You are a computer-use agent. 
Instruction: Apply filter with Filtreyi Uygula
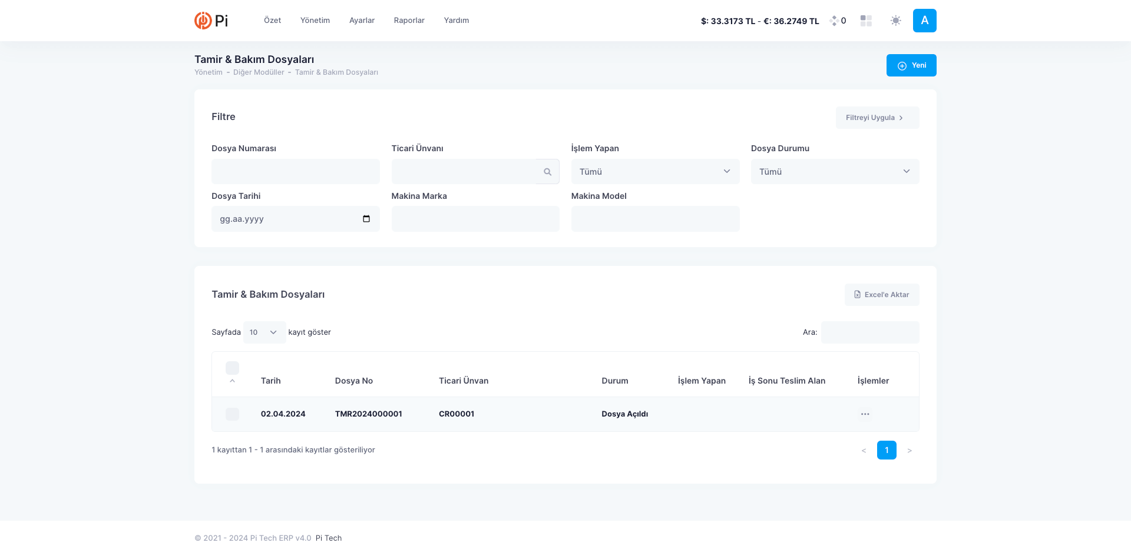(877, 118)
